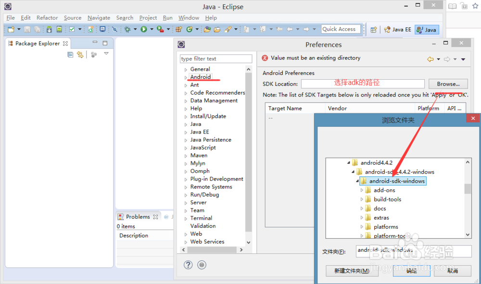Screen dimensions: 481x284
Task: Click the Forward navigation arrow in toolbar
Action: coord(306,29)
